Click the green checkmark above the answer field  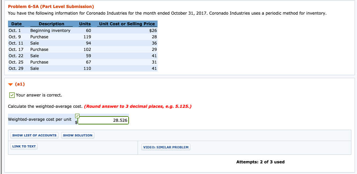click(77, 116)
